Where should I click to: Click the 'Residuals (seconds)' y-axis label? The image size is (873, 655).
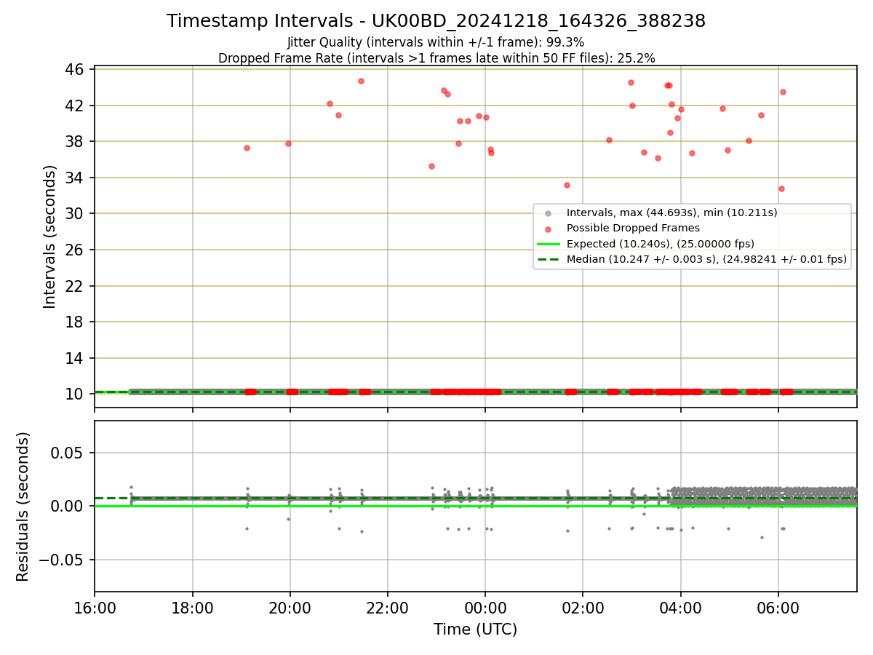click(x=23, y=507)
